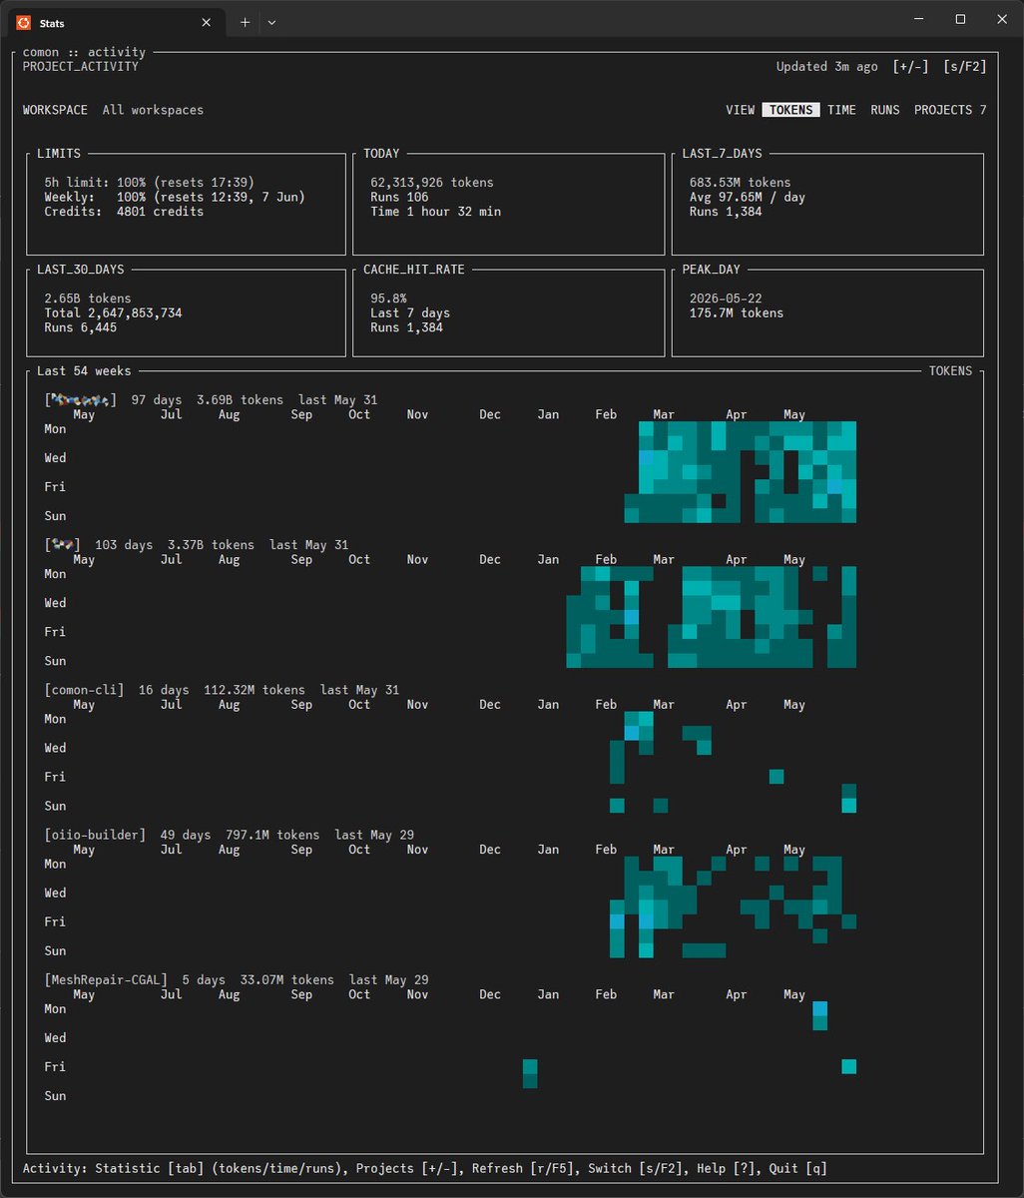The width and height of the screenshot is (1024, 1198).
Task: Click the 'All workspaces' workspace value
Action: point(153,110)
